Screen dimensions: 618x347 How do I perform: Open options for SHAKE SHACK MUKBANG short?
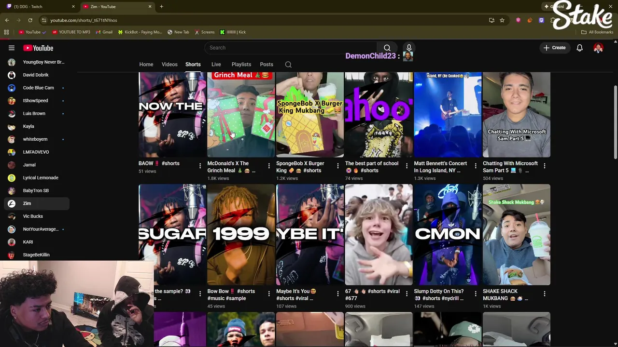544,294
